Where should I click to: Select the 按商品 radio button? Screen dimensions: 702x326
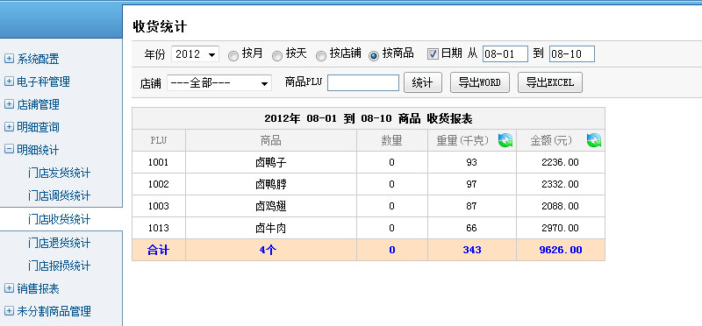pyautogui.click(x=374, y=55)
